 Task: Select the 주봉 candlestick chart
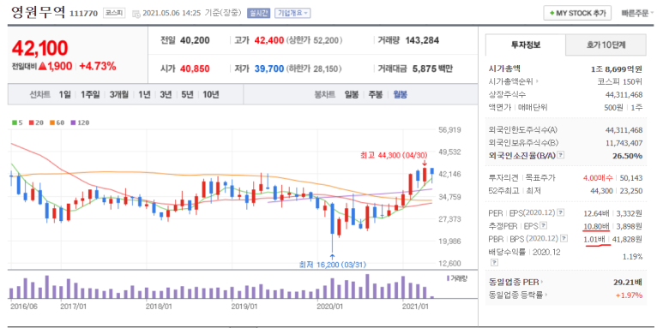tap(376, 94)
